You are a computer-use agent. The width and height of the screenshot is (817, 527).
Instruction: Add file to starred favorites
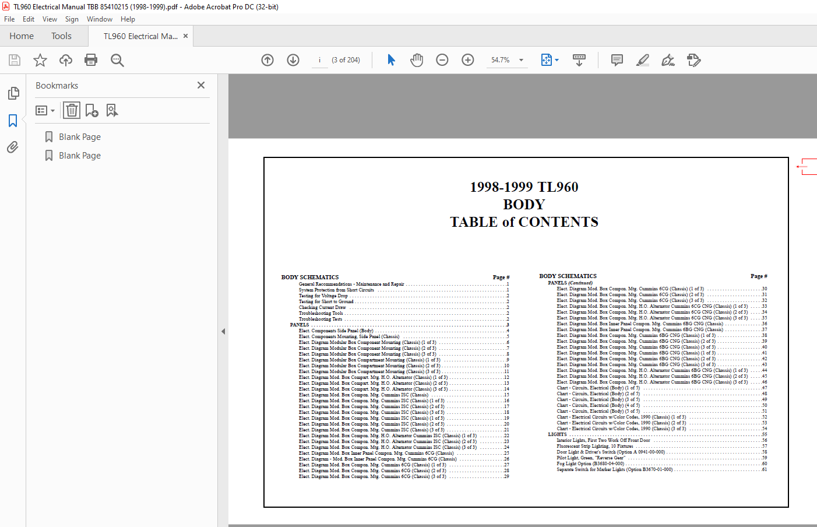[40, 60]
